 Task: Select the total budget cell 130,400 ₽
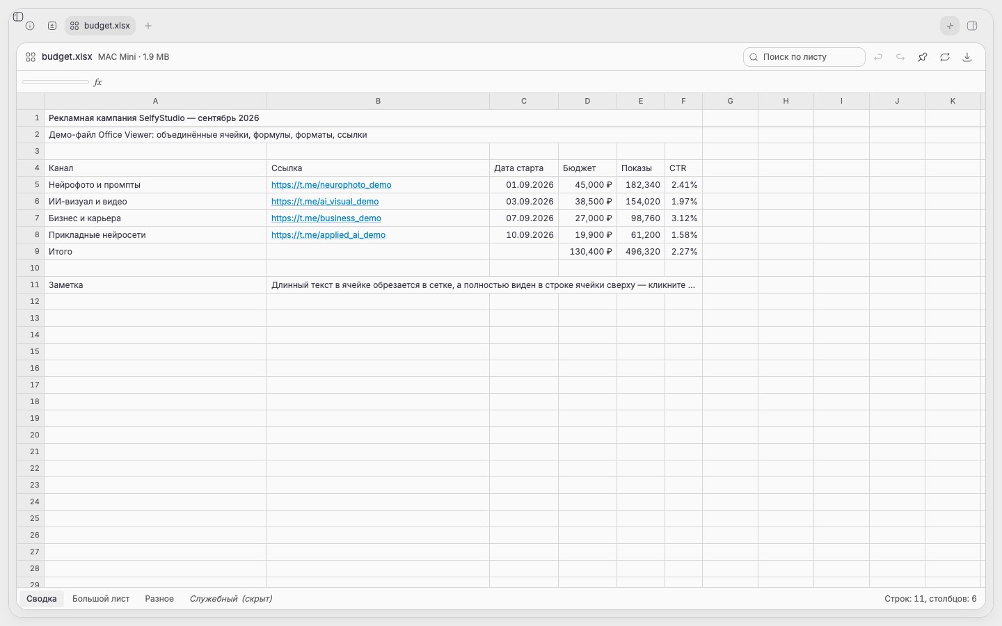(587, 252)
